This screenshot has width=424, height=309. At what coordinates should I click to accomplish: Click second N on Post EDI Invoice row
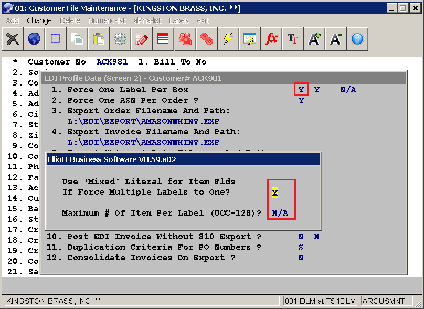click(316, 237)
